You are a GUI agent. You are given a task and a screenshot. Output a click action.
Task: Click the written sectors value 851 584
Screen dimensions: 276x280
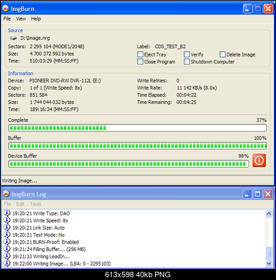pyautogui.click(x=38, y=95)
